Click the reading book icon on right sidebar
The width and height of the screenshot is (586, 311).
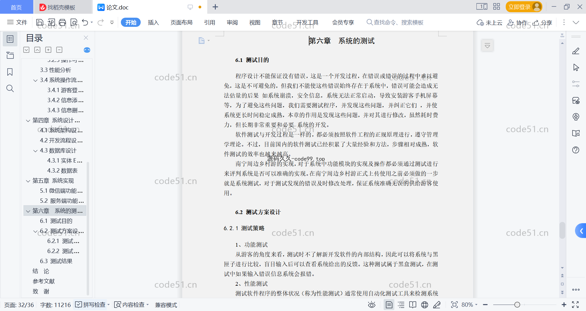576,133
